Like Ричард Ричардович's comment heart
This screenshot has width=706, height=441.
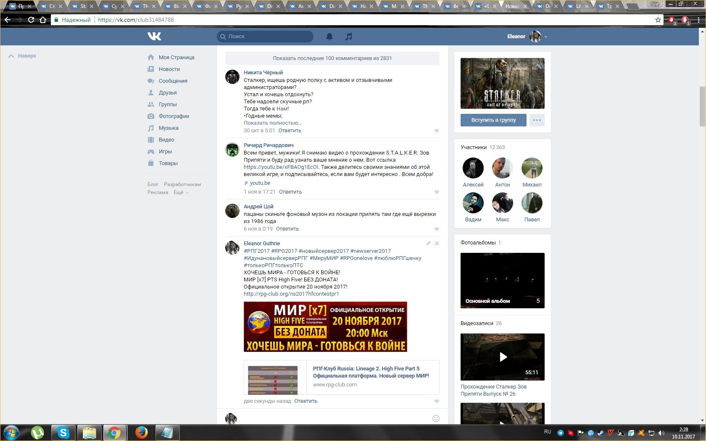[437, 192]
